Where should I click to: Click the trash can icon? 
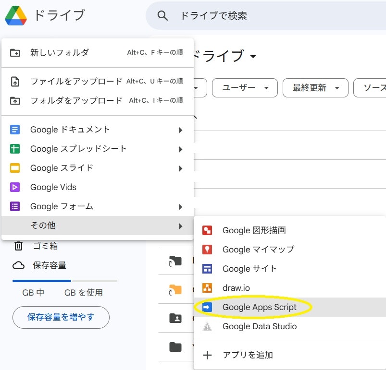[18, 246]
